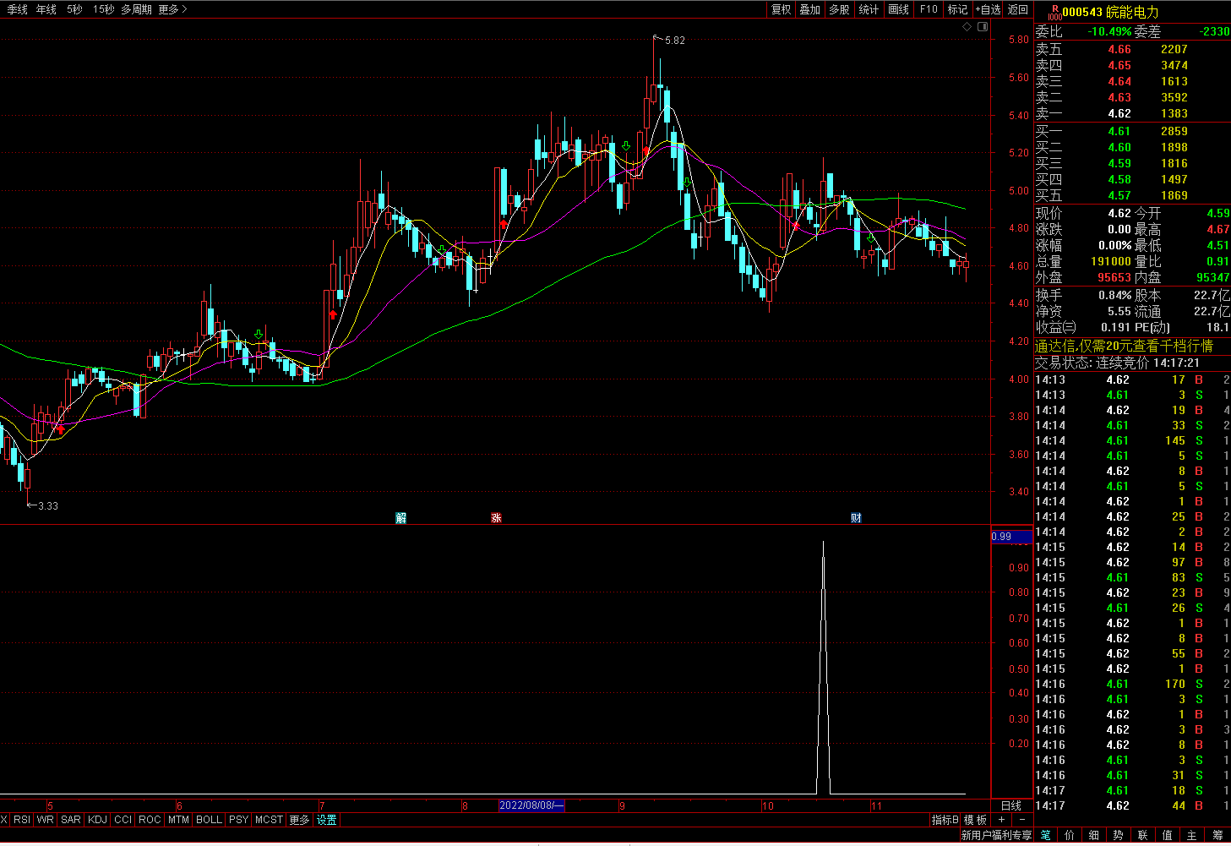The image size is (1231, 846).
Task: Select the CCI indicator
Action: coord(123,820)
